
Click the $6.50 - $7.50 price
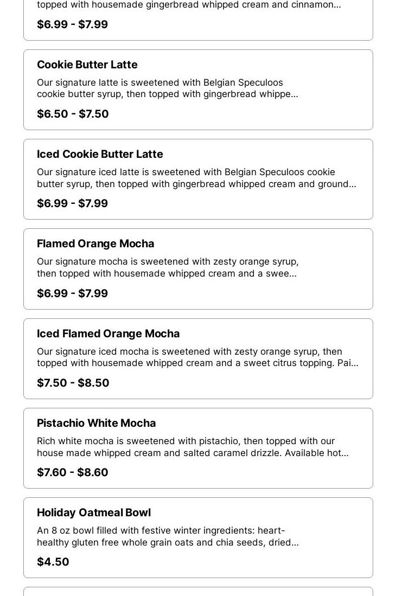pos(73,114)
